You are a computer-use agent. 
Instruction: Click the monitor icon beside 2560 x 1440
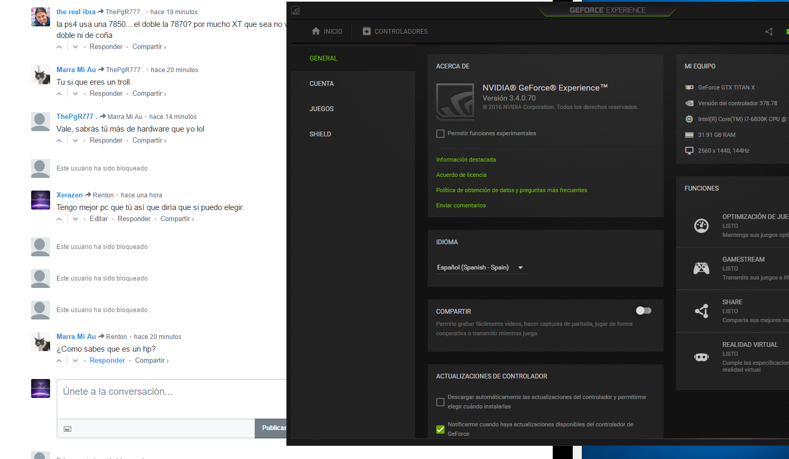click(689, 151)
